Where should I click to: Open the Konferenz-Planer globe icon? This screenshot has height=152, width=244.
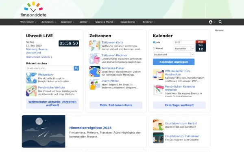coord(95,71)
